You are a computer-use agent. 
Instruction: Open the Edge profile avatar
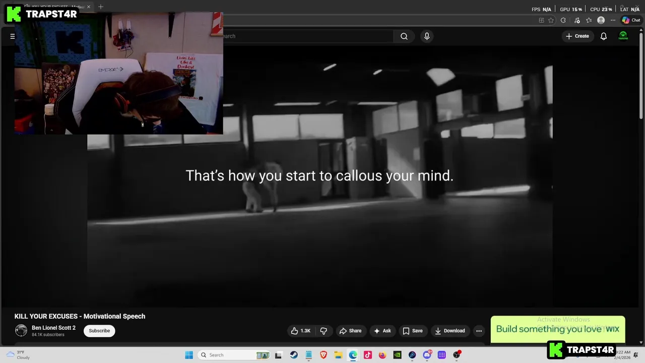[601, 20]
